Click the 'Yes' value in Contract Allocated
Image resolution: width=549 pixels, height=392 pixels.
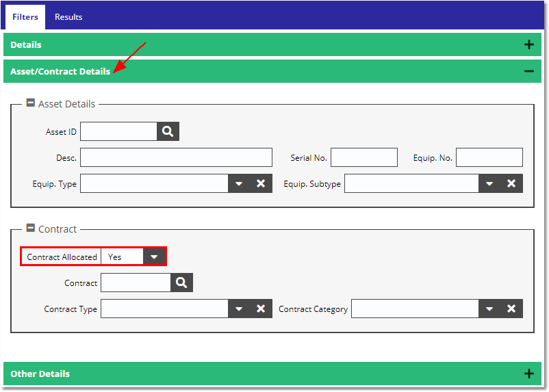115,257
